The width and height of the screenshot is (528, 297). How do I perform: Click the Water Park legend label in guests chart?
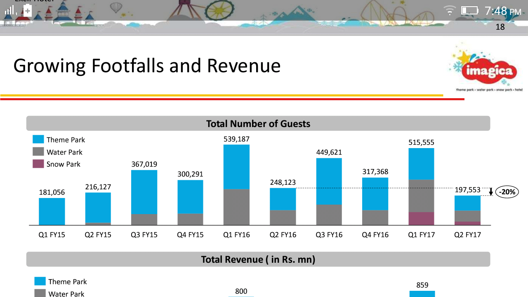[x=64, y=152]
